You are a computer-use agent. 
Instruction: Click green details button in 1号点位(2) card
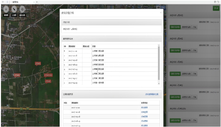pos(175,121)
